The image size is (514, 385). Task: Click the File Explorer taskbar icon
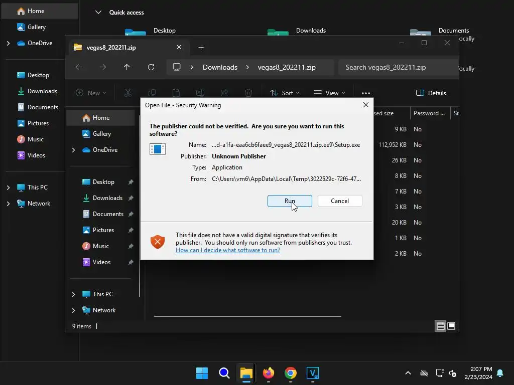pyautogui.click(x=246, y=373)
